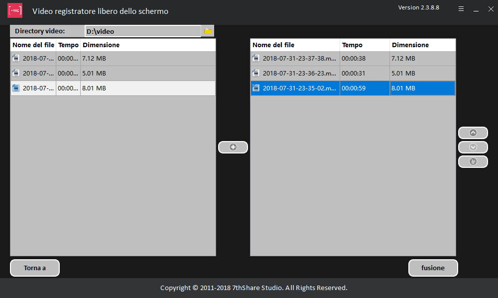Move selected file up with arrow button
The image size is (498, 298).
[x=473, y=133]
